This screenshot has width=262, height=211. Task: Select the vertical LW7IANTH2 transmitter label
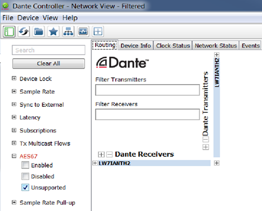[x=217, y=72]
